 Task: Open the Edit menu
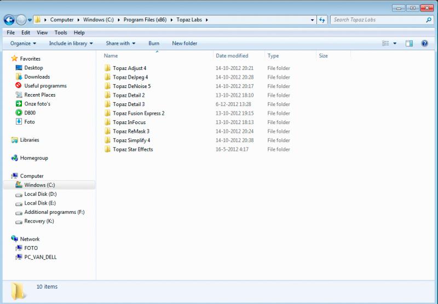tap(26, 33)
